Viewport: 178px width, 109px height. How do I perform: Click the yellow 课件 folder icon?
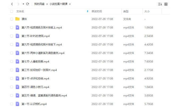(x=17, y=19)
